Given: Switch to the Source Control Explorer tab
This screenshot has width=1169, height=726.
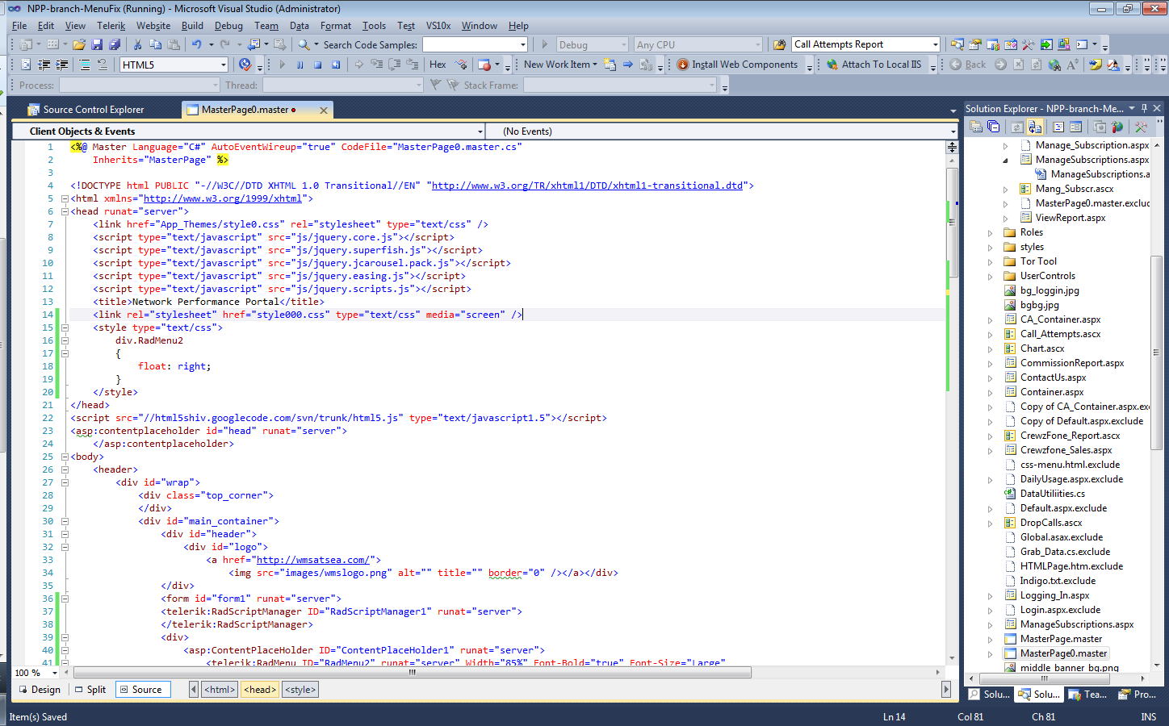Looking at the screenshot, I should point(93,110).
